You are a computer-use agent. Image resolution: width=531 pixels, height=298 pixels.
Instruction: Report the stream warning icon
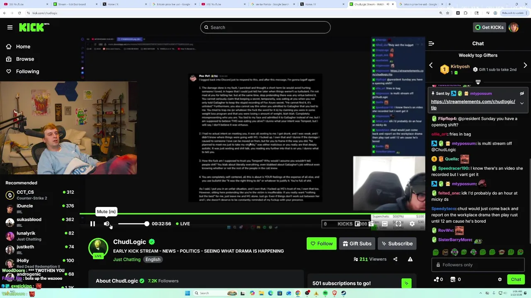click(410, 260)
